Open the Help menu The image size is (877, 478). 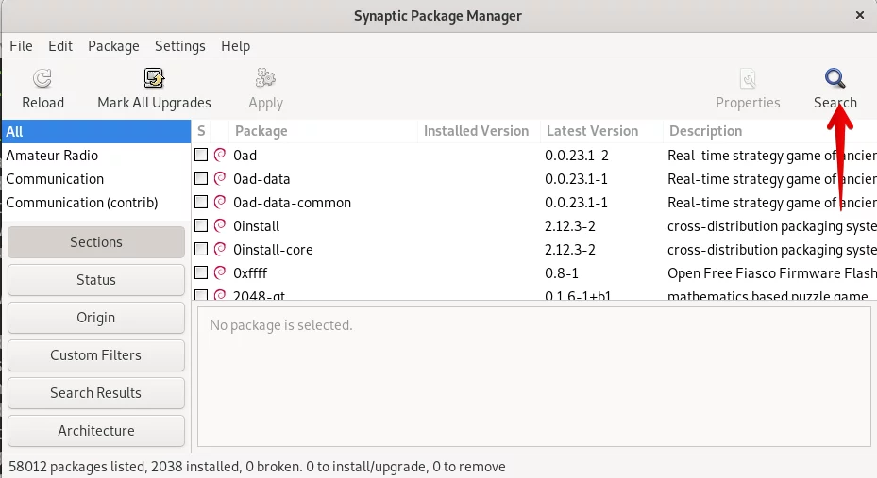pyautogui.click(x=235, y=46)
